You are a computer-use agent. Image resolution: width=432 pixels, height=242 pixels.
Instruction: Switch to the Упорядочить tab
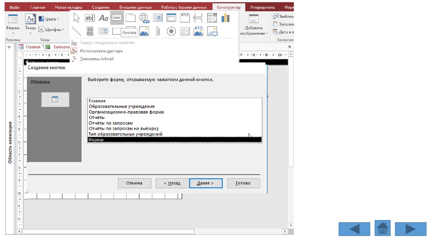(262, 8)
